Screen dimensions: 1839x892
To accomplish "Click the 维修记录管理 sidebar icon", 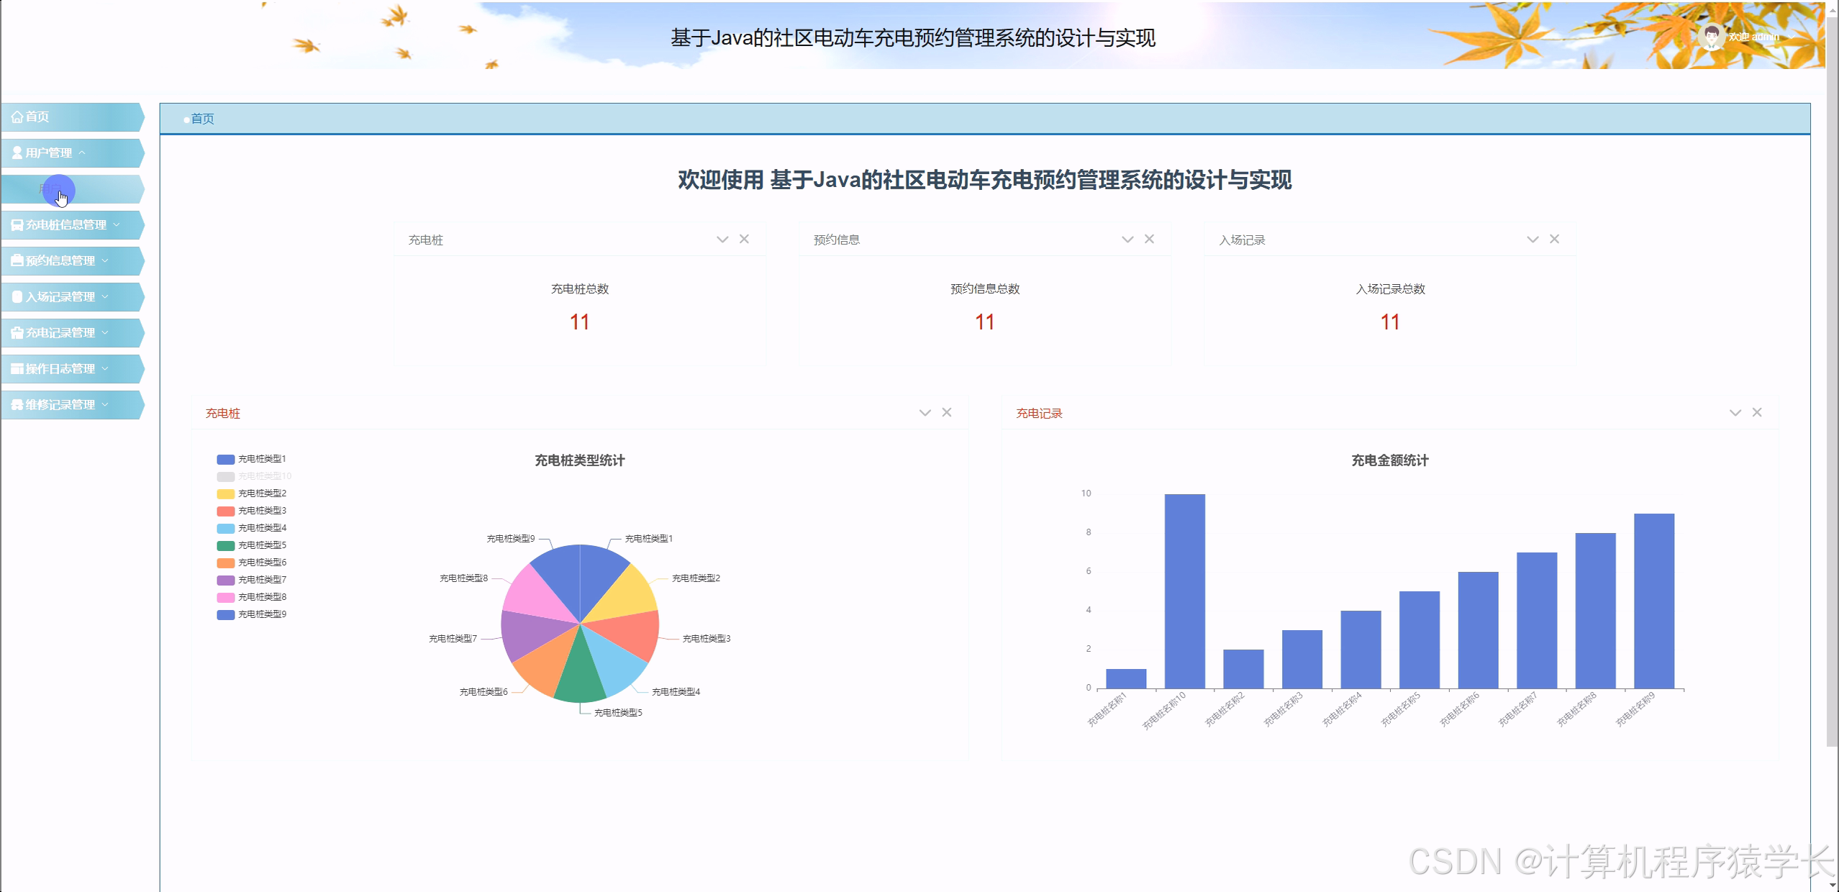I will click(17, 404).
